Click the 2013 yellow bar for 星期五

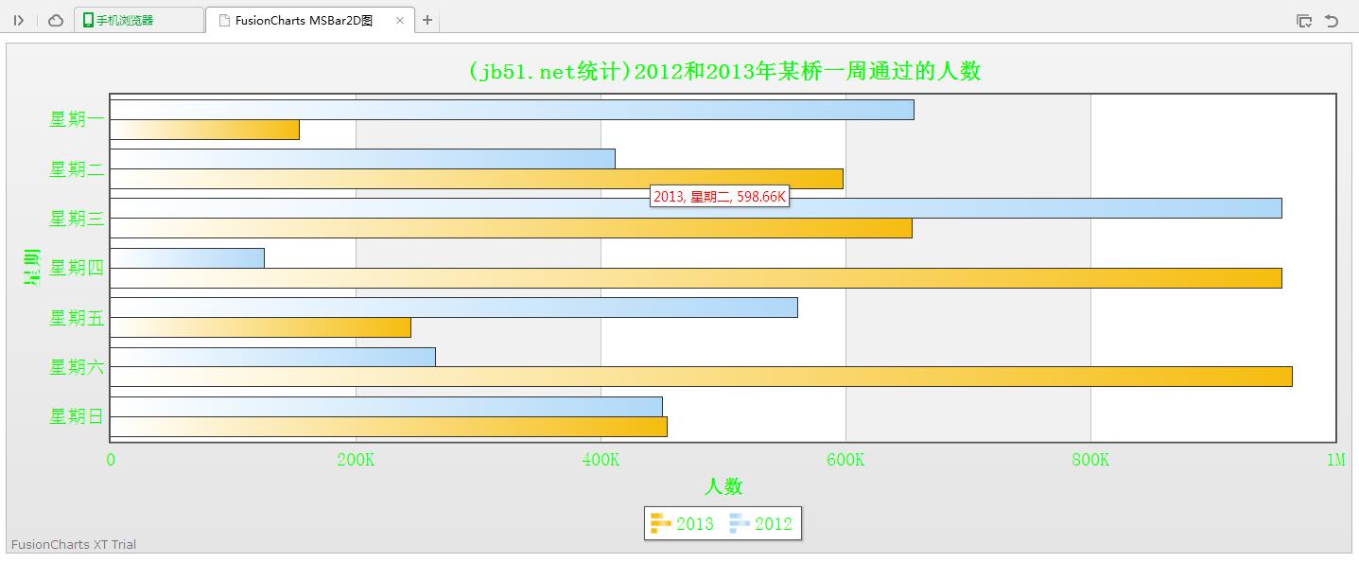pyautogui.click(x=260, y=327)
